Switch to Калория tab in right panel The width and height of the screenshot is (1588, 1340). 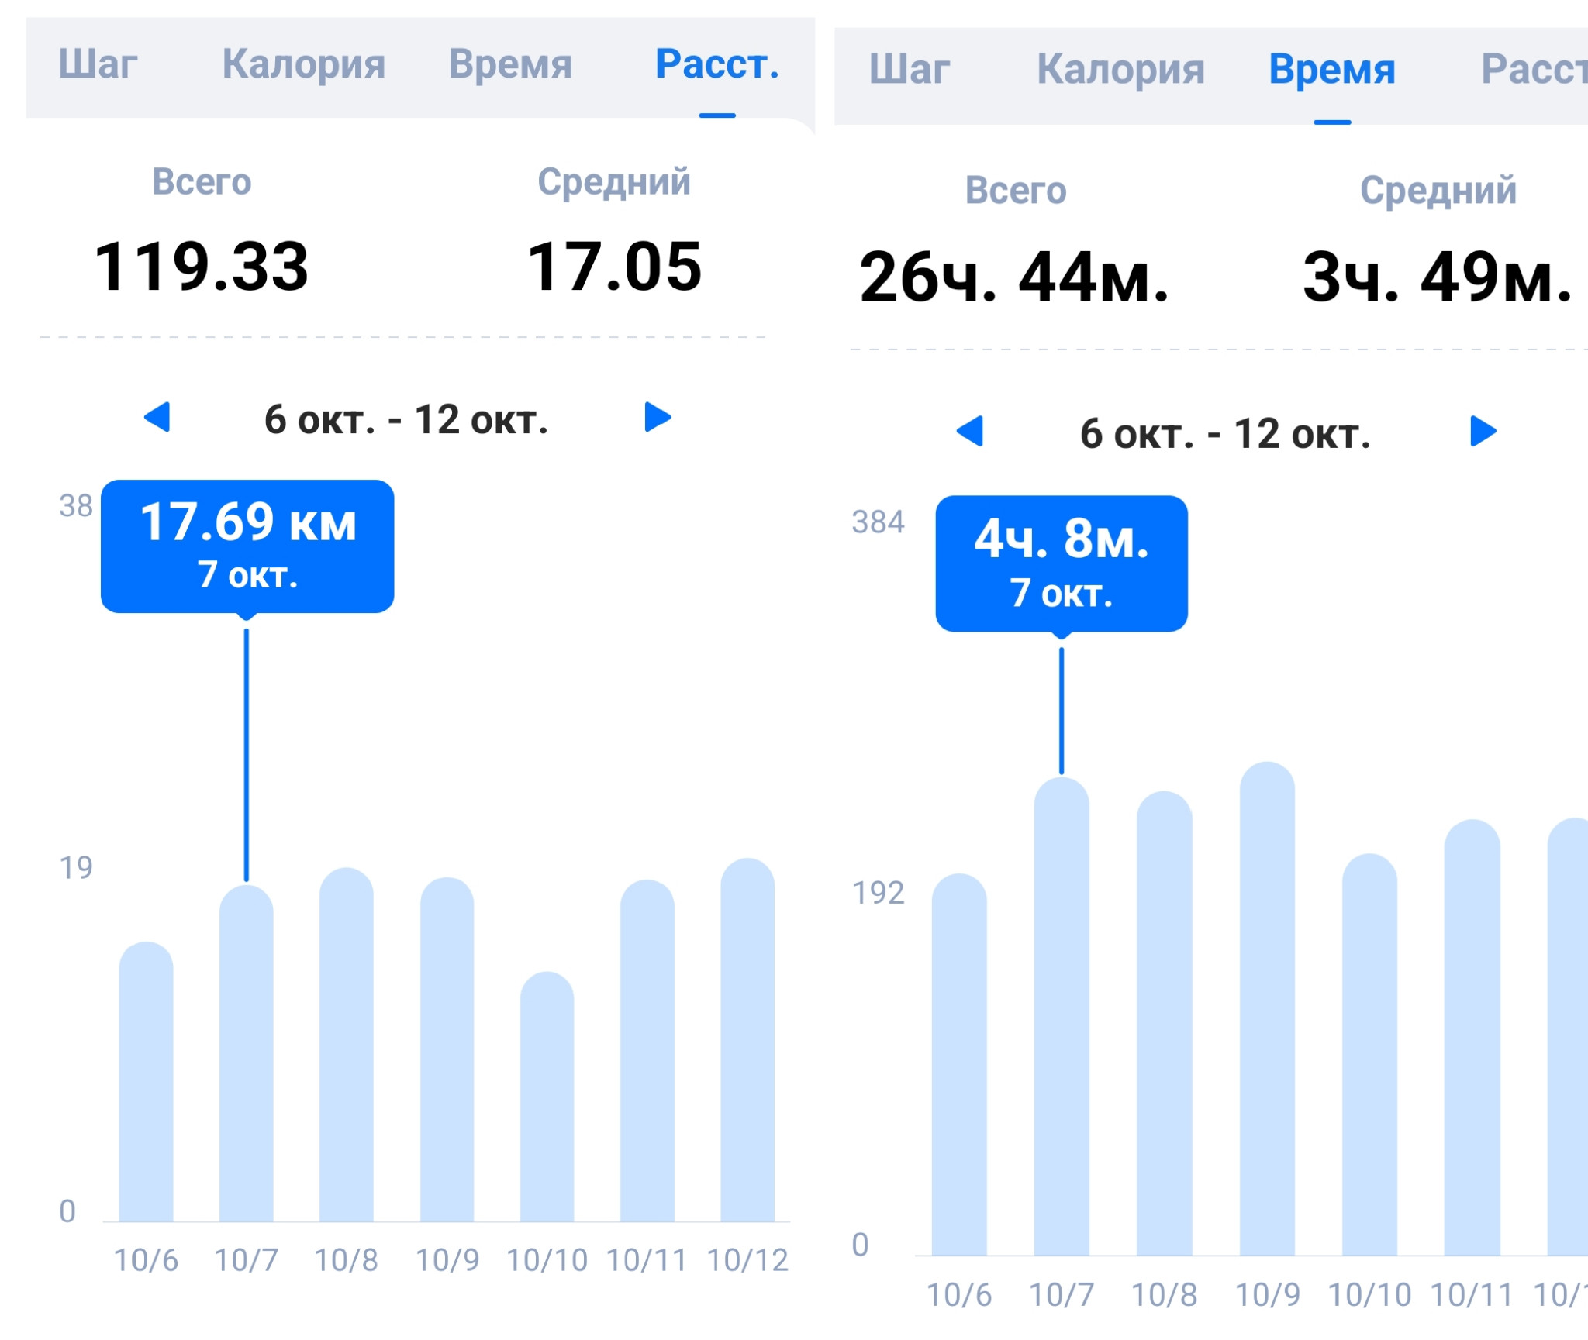(1121, 70)
